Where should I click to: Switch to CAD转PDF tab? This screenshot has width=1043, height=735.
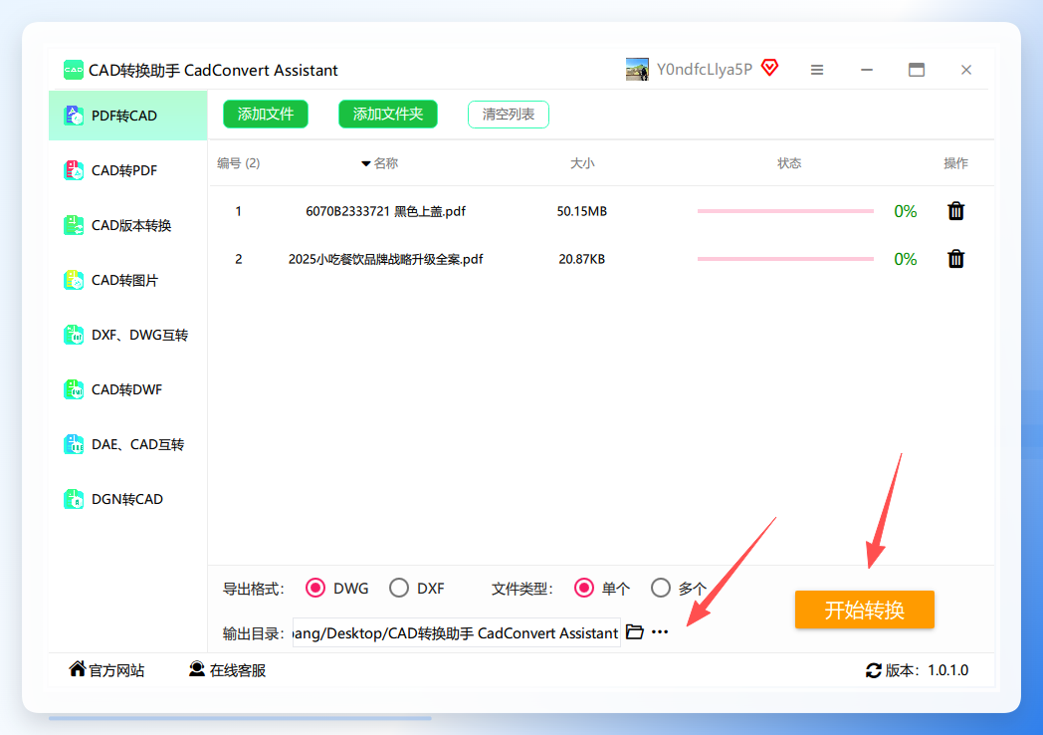pyautogui.click(x=127, y=170)
